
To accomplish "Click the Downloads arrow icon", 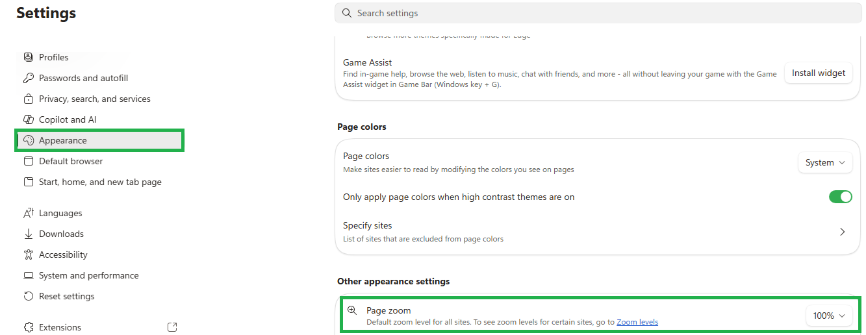I will click(28, 234).
